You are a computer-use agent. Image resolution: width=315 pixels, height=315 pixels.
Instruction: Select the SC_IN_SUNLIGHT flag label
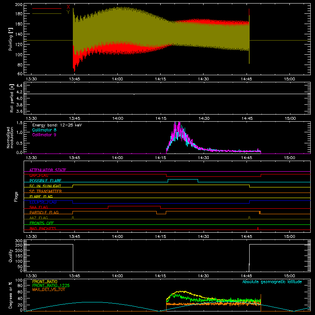45,186
